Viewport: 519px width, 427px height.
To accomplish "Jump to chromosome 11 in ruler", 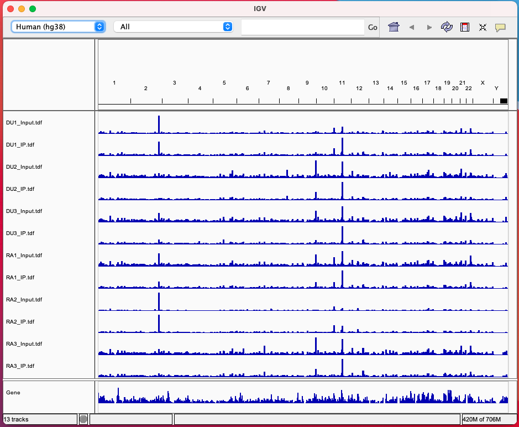I will [342, 83].
